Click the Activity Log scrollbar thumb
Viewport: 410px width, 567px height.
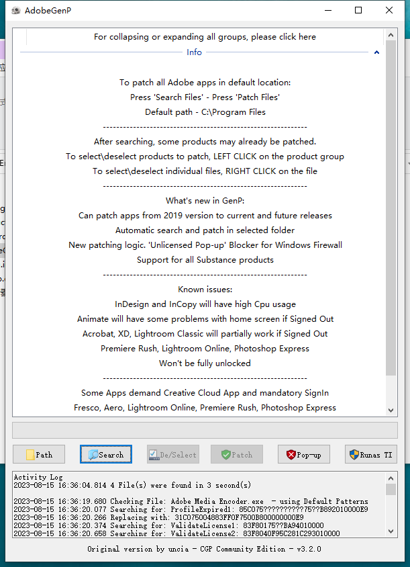pos(391,489)
